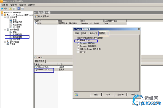Sort servers by 名称 column header
Image resolution: width=163 pixels, height=108 pixels.
click(46, 21)
